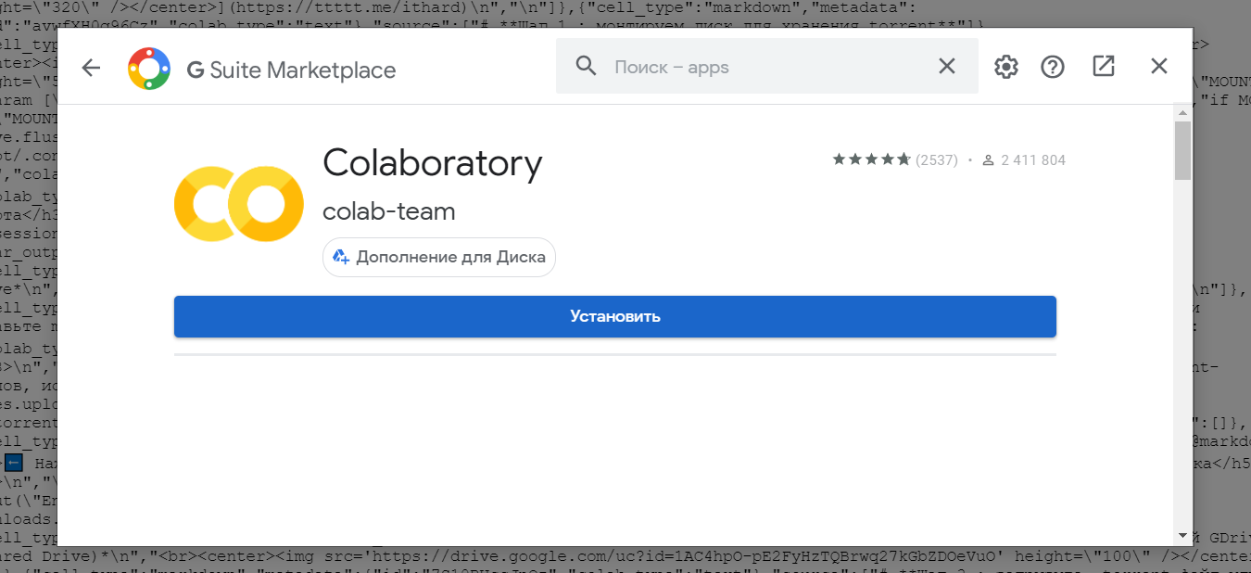1251x573 pixels.
Task: Click the dialog's vertical scrollbar thumb
Action: click(x=1182, y=150)
